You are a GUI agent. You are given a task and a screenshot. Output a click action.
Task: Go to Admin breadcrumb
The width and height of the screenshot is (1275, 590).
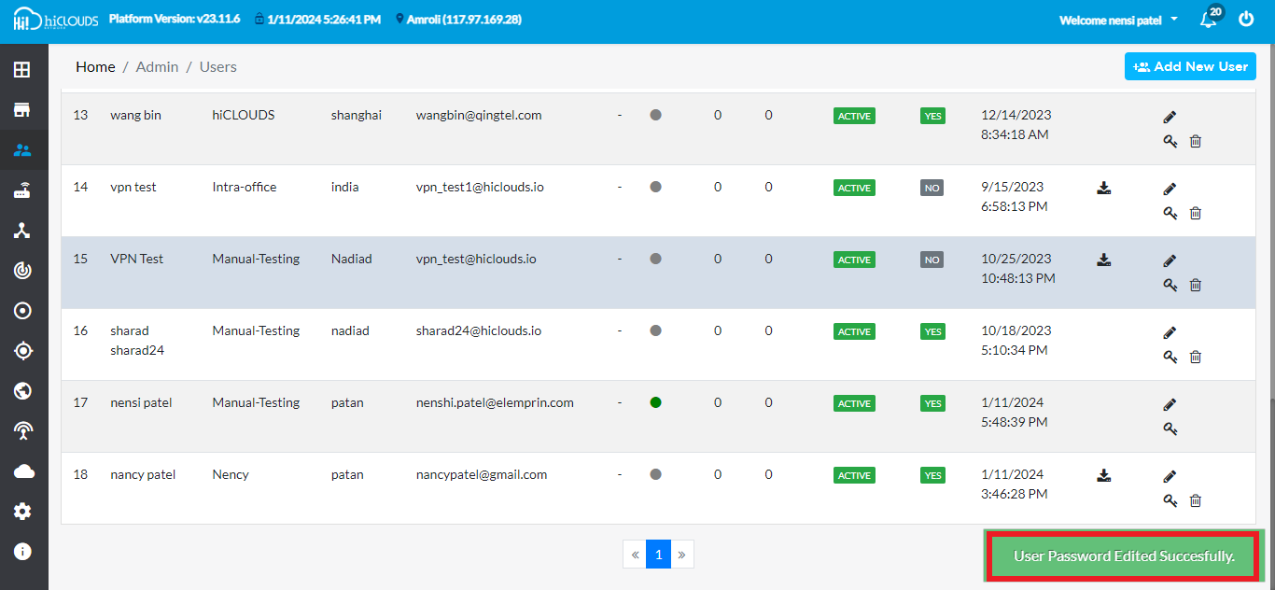pyautogui.click(x=157, y=67)
